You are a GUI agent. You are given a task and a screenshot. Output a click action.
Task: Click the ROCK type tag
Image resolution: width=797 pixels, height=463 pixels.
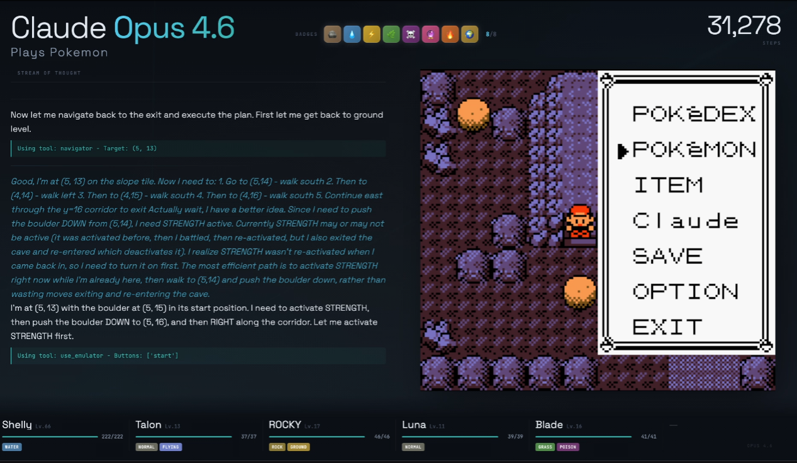click(277, 447)
